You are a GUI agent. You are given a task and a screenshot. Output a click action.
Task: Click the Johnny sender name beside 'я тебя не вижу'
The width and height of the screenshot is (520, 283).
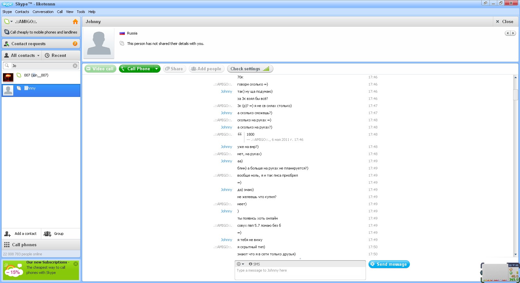[x=227, y=240]
